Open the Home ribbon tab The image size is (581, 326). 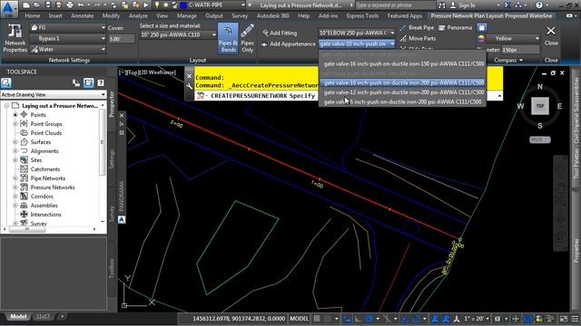33,16
